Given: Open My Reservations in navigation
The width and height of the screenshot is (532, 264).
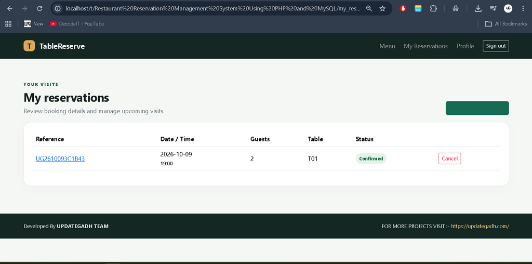Looking at the screenshot, I should pyautogui.click(x=425, y=46).
